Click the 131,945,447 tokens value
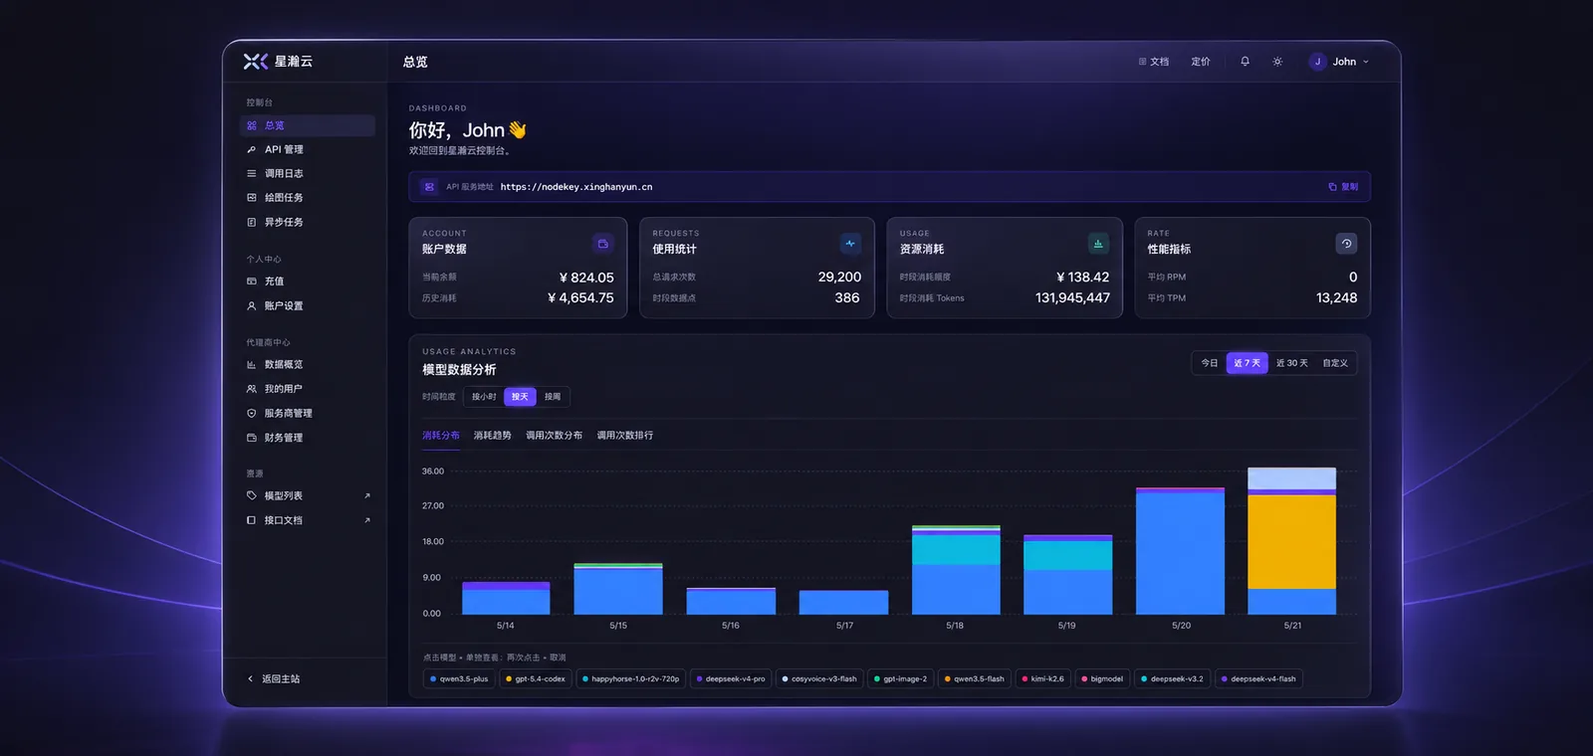 click(x=1072, y=297)
